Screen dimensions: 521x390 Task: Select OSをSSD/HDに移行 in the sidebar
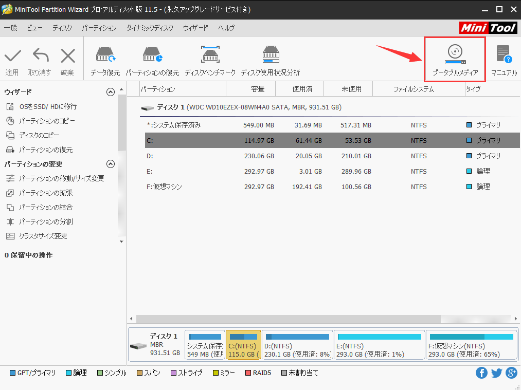pos(47,106)
